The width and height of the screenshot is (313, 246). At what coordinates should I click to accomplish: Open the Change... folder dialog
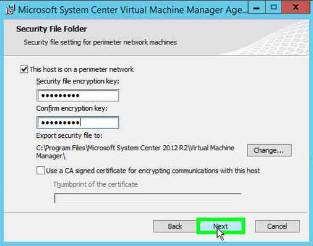(x=269, y=150)
